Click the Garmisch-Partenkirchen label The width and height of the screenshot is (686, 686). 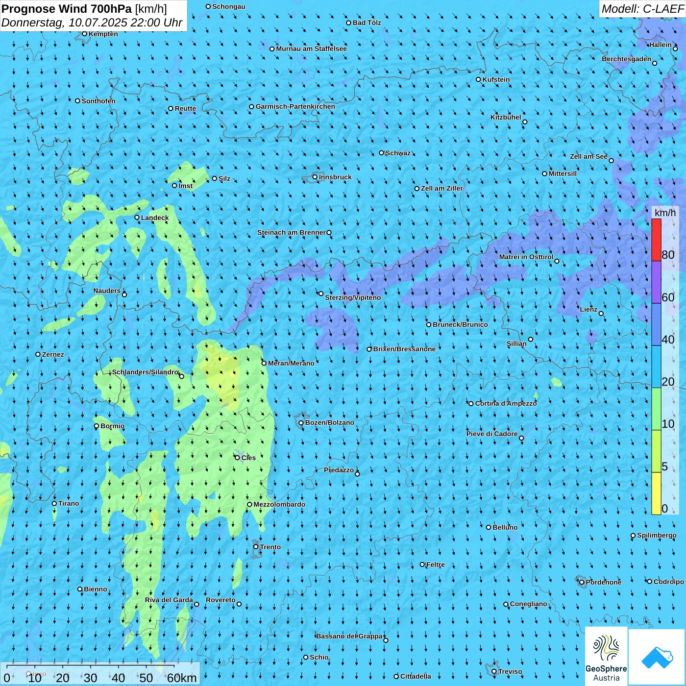[295, 106]
